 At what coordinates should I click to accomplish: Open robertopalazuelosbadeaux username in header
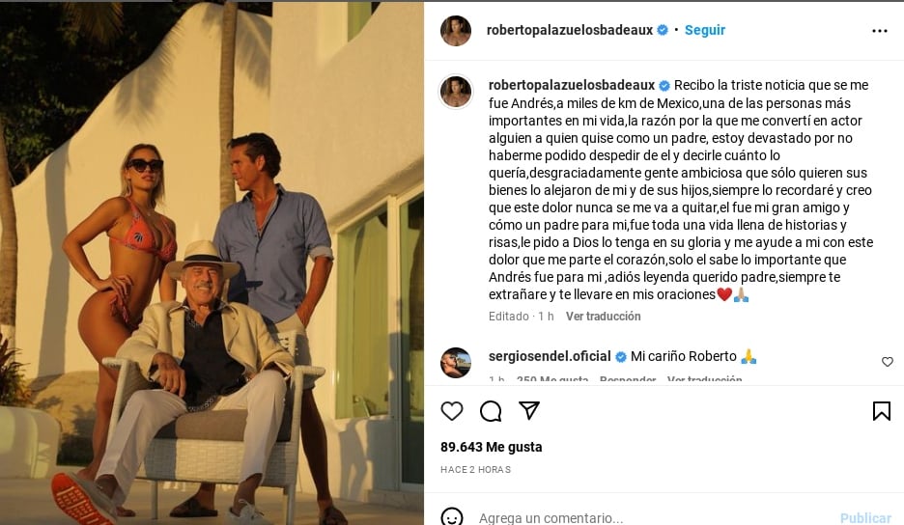[570, 30]
